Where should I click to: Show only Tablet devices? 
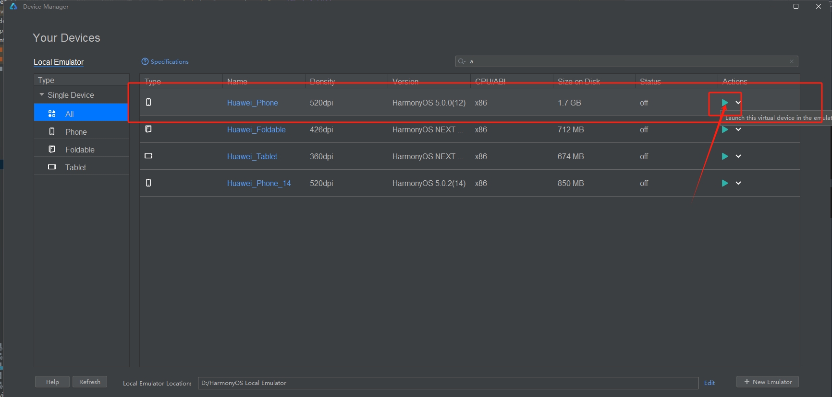[x=75, y=167]
